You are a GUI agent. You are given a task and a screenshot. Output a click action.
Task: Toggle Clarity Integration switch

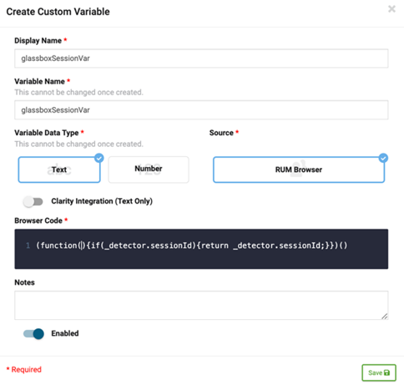33,201
